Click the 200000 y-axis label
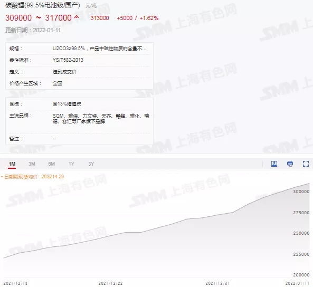Viewport: 313px width, 287px height. (301, 275)
